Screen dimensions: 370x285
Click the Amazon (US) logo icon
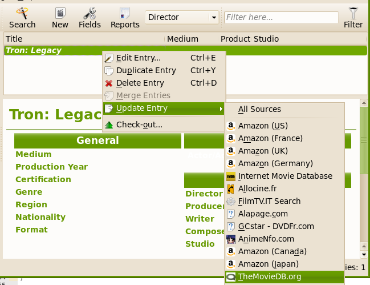[x=231, y=126]
